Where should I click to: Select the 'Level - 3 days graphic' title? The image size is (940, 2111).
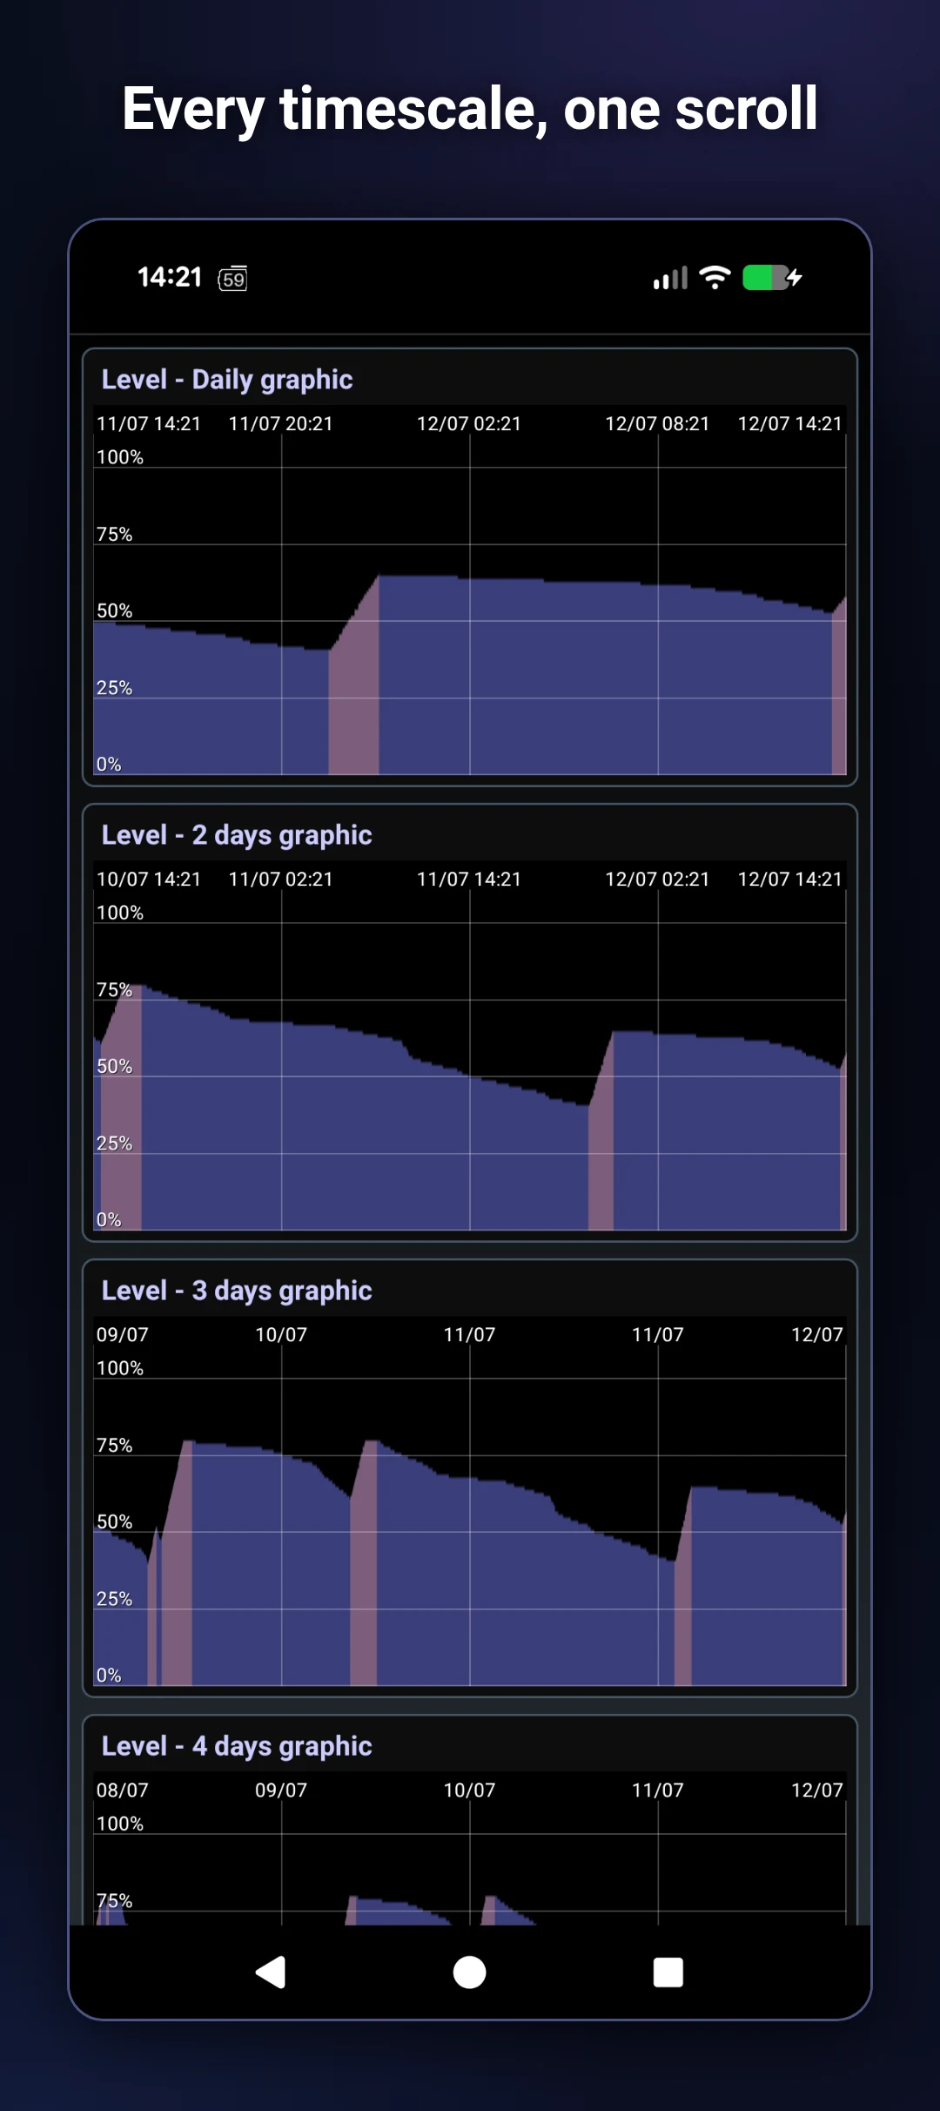[237, 1291]
